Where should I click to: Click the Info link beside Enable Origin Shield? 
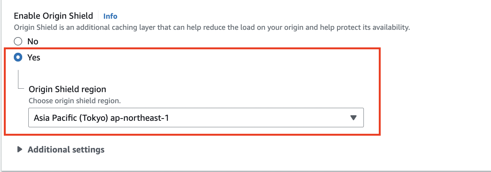click(110, 16)
